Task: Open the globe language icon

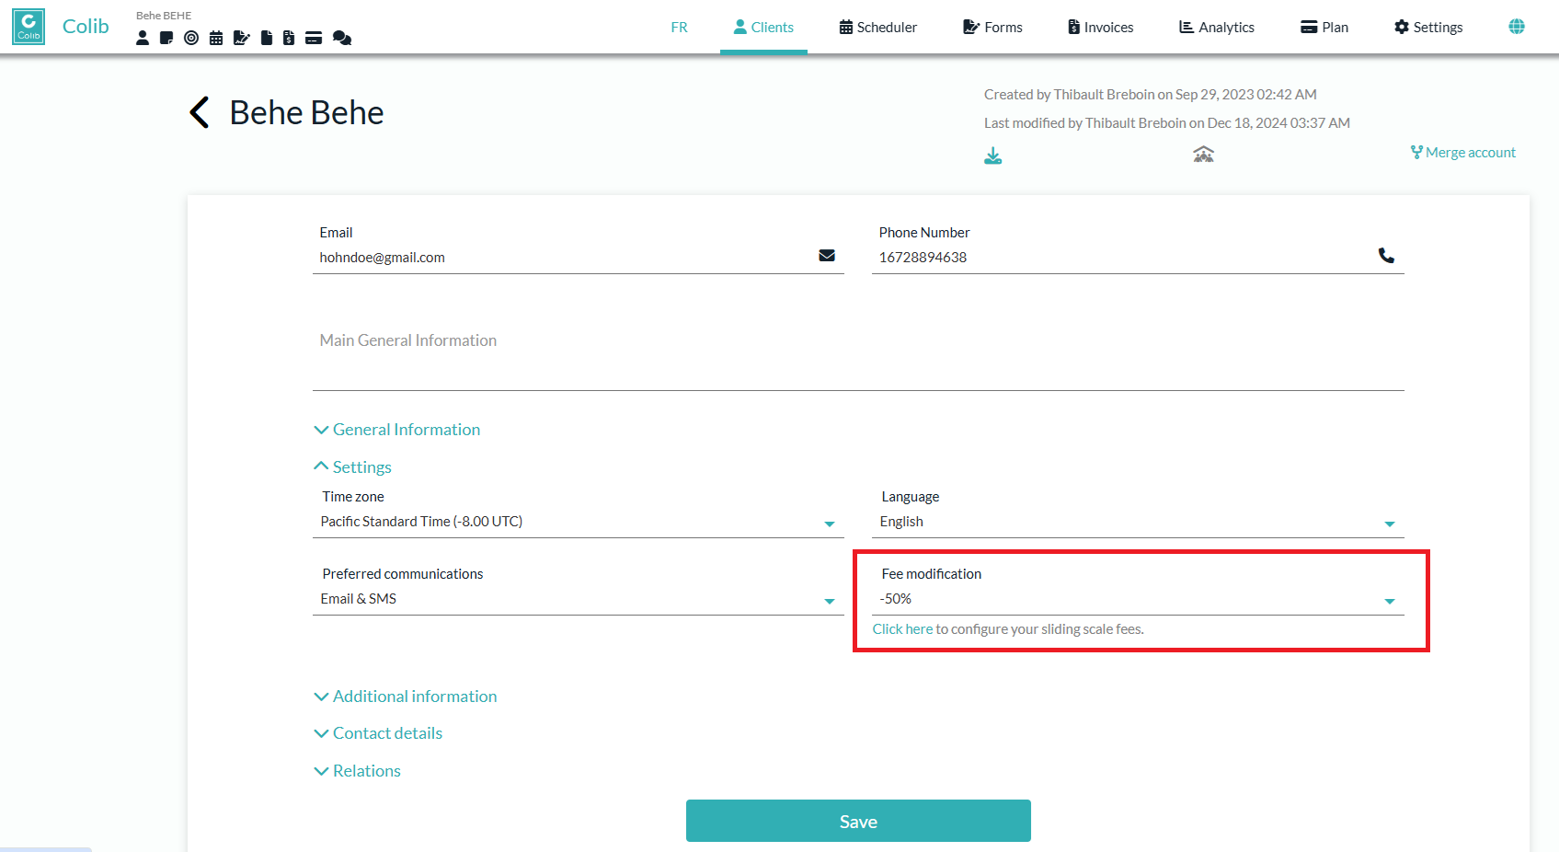Action: [x=1517, y=27]
